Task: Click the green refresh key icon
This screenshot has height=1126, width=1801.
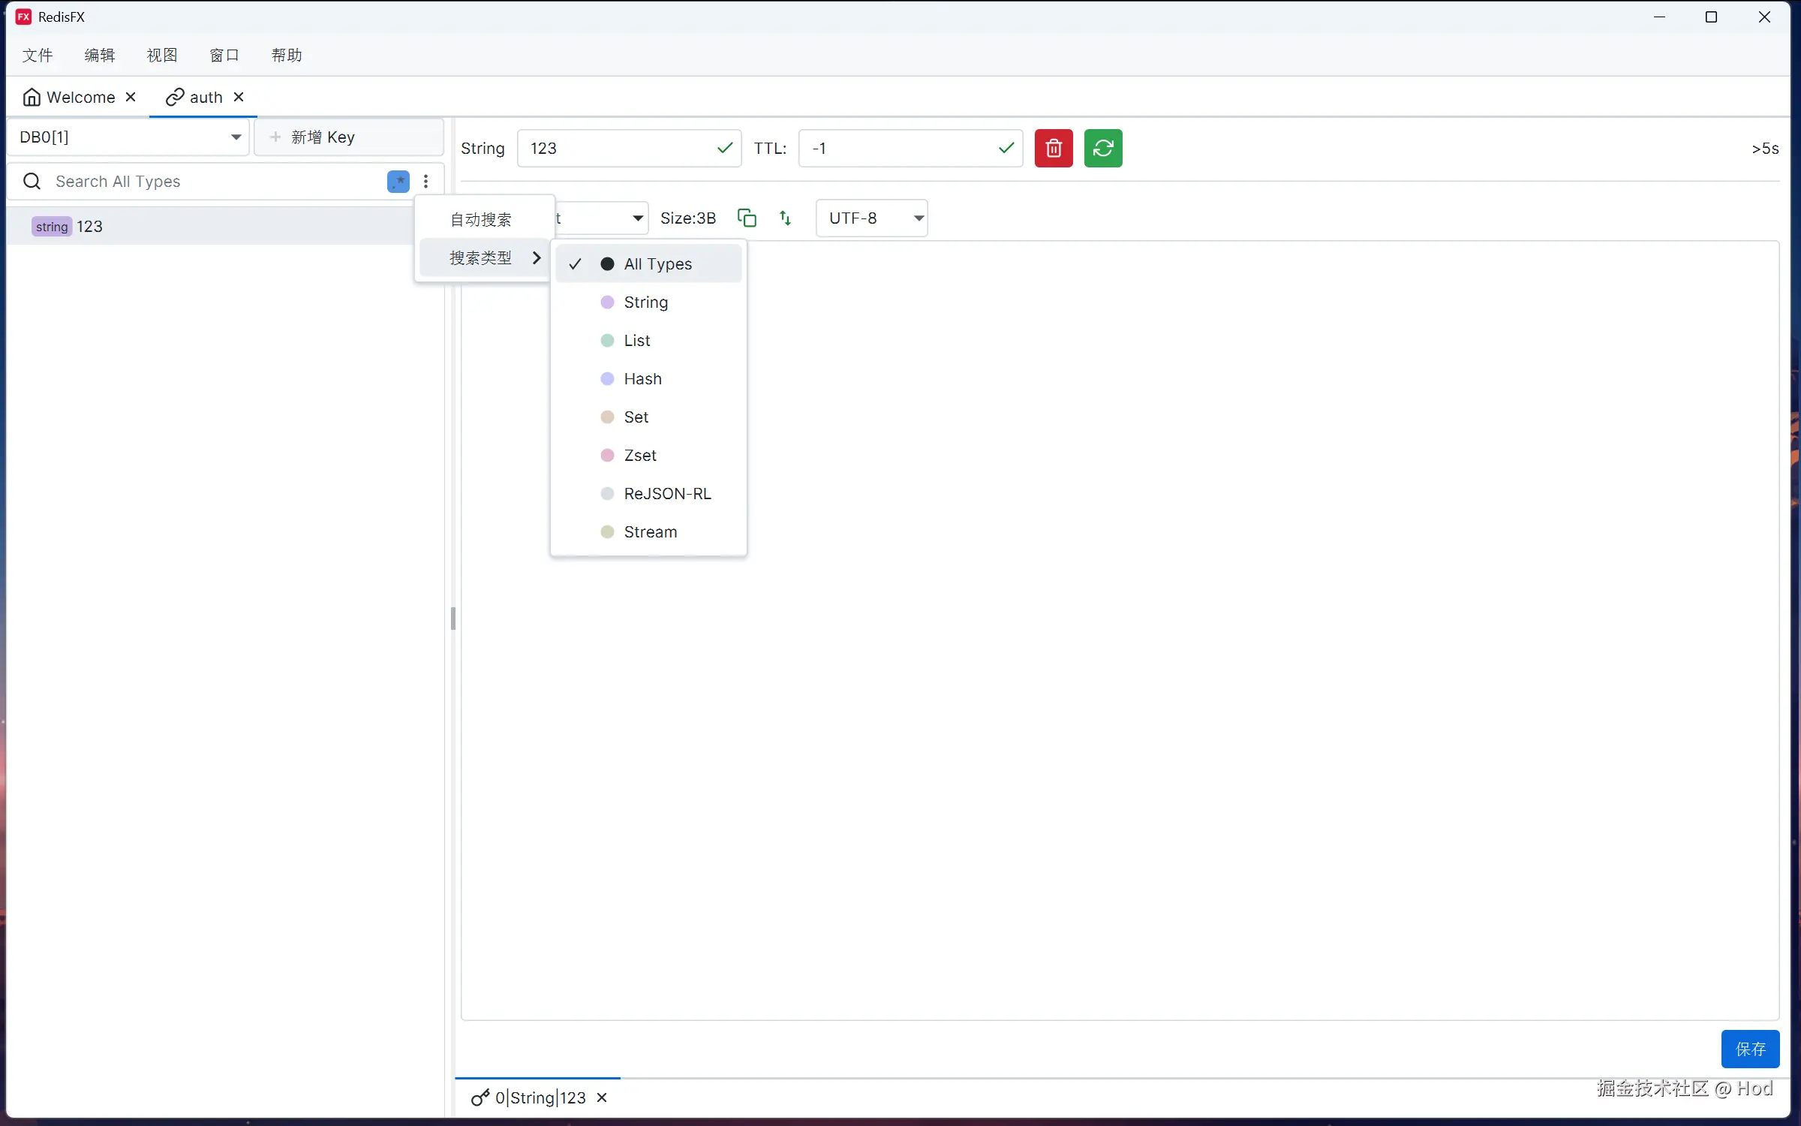Action: tap(1102, 148)
